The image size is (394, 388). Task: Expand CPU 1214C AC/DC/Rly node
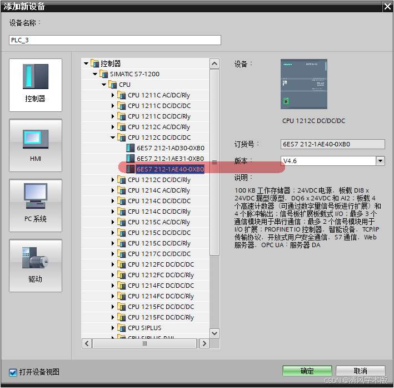pyautogui.click(x=113, y=190)
